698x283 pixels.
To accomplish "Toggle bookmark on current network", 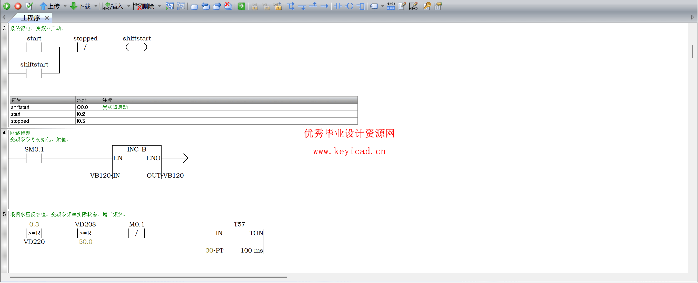I will tap(194, 6).
